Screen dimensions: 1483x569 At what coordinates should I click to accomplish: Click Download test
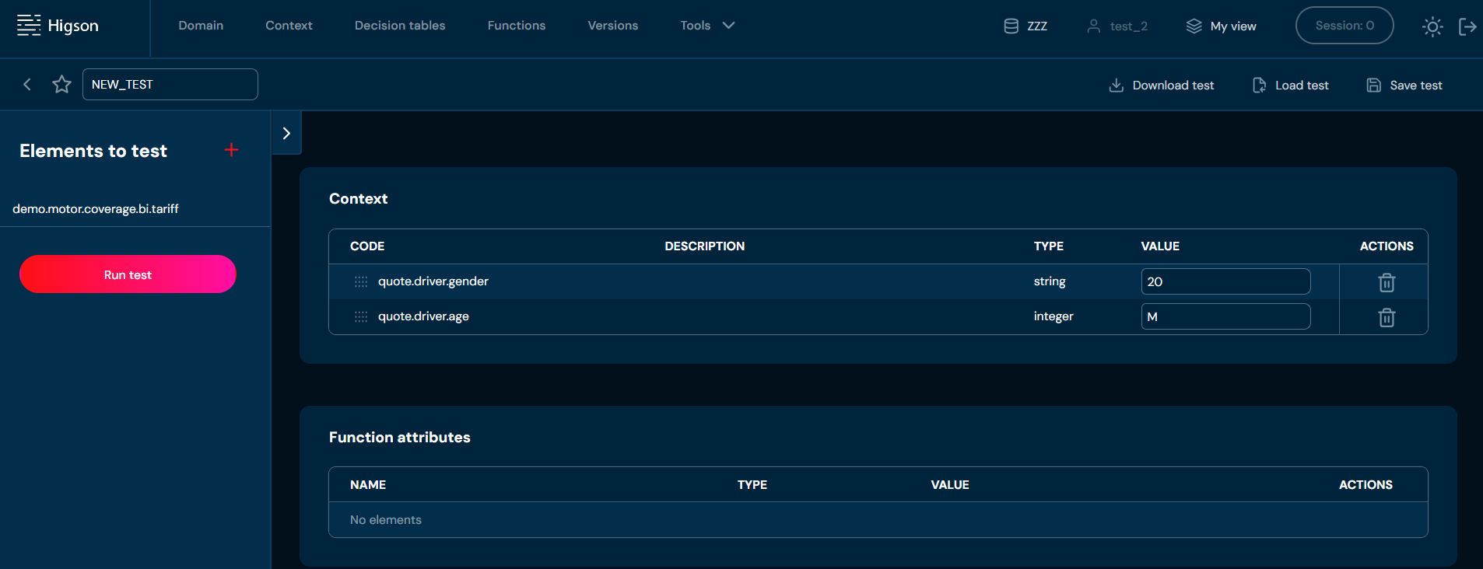coord(1161,86)
